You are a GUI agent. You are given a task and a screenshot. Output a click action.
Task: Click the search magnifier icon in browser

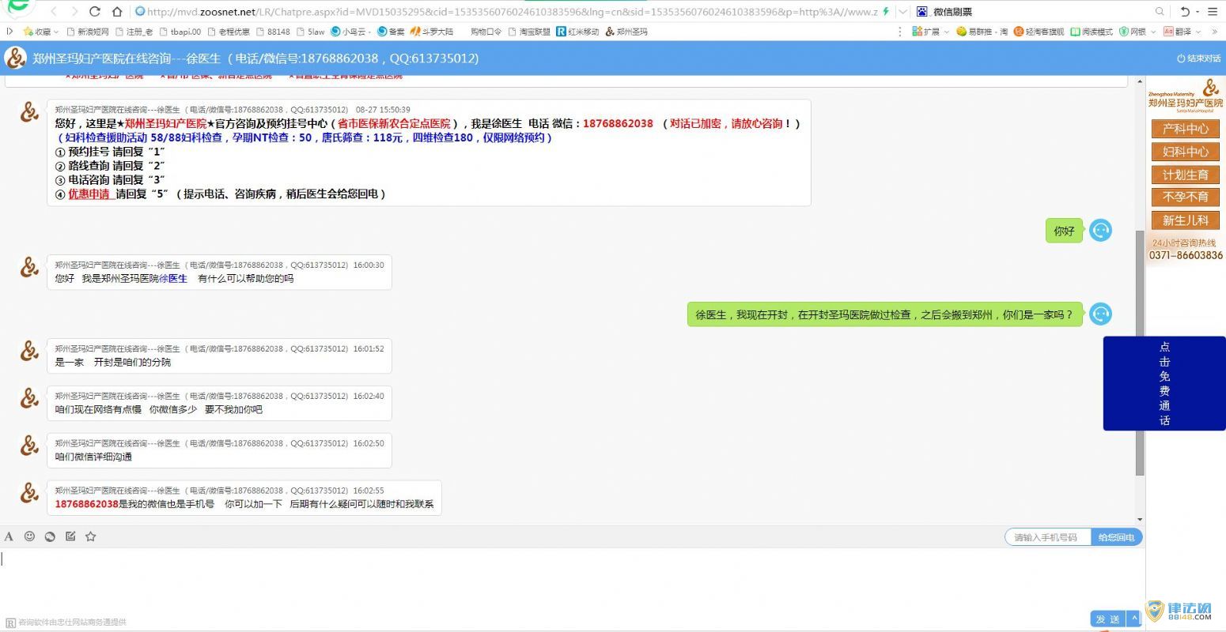(x=1160, y=11)
